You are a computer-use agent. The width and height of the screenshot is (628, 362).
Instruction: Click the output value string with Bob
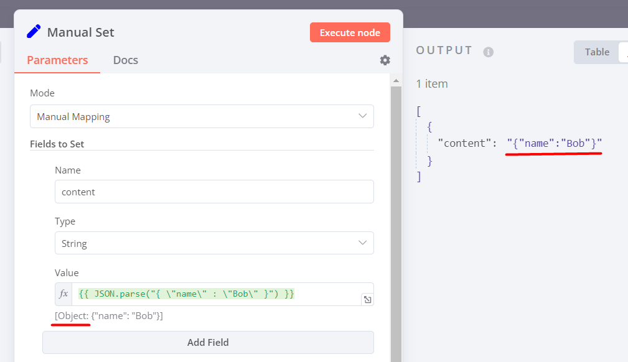click(x=555, y=144)
